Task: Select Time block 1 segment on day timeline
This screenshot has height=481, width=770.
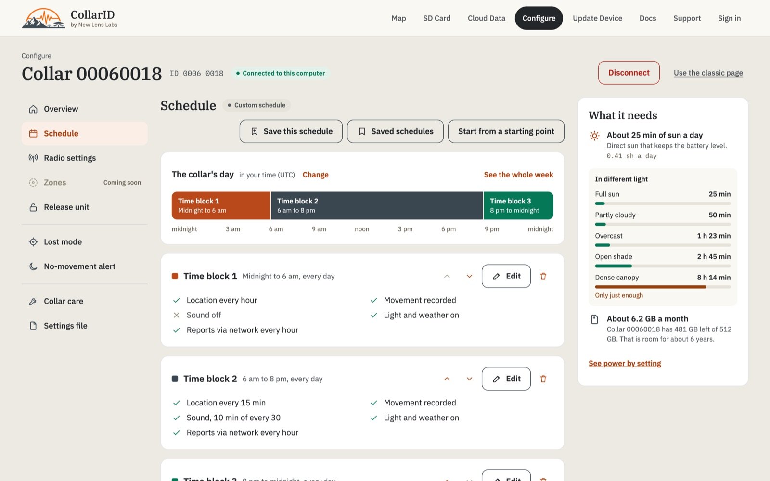Action: [221, 205]
